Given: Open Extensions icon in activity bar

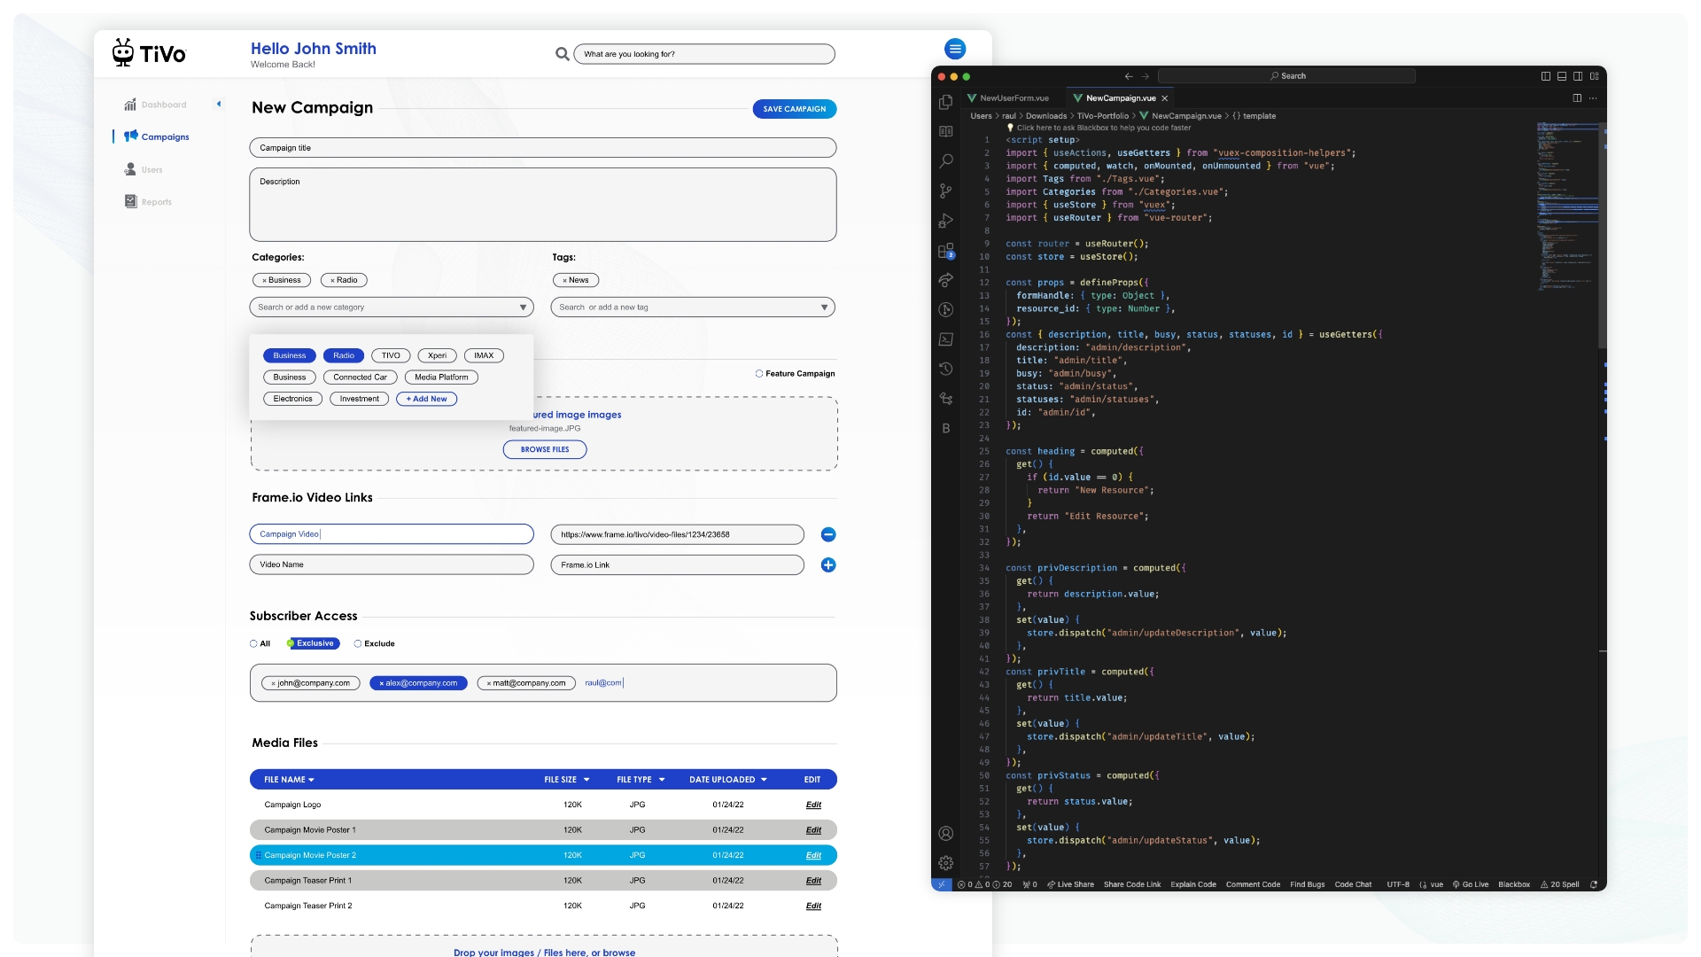Looking at the screenshot, I should (x=946, y=251).
